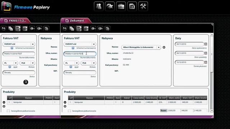Click Cena netto column header
This screenshot has height=129, width=230.
[138, 98]
